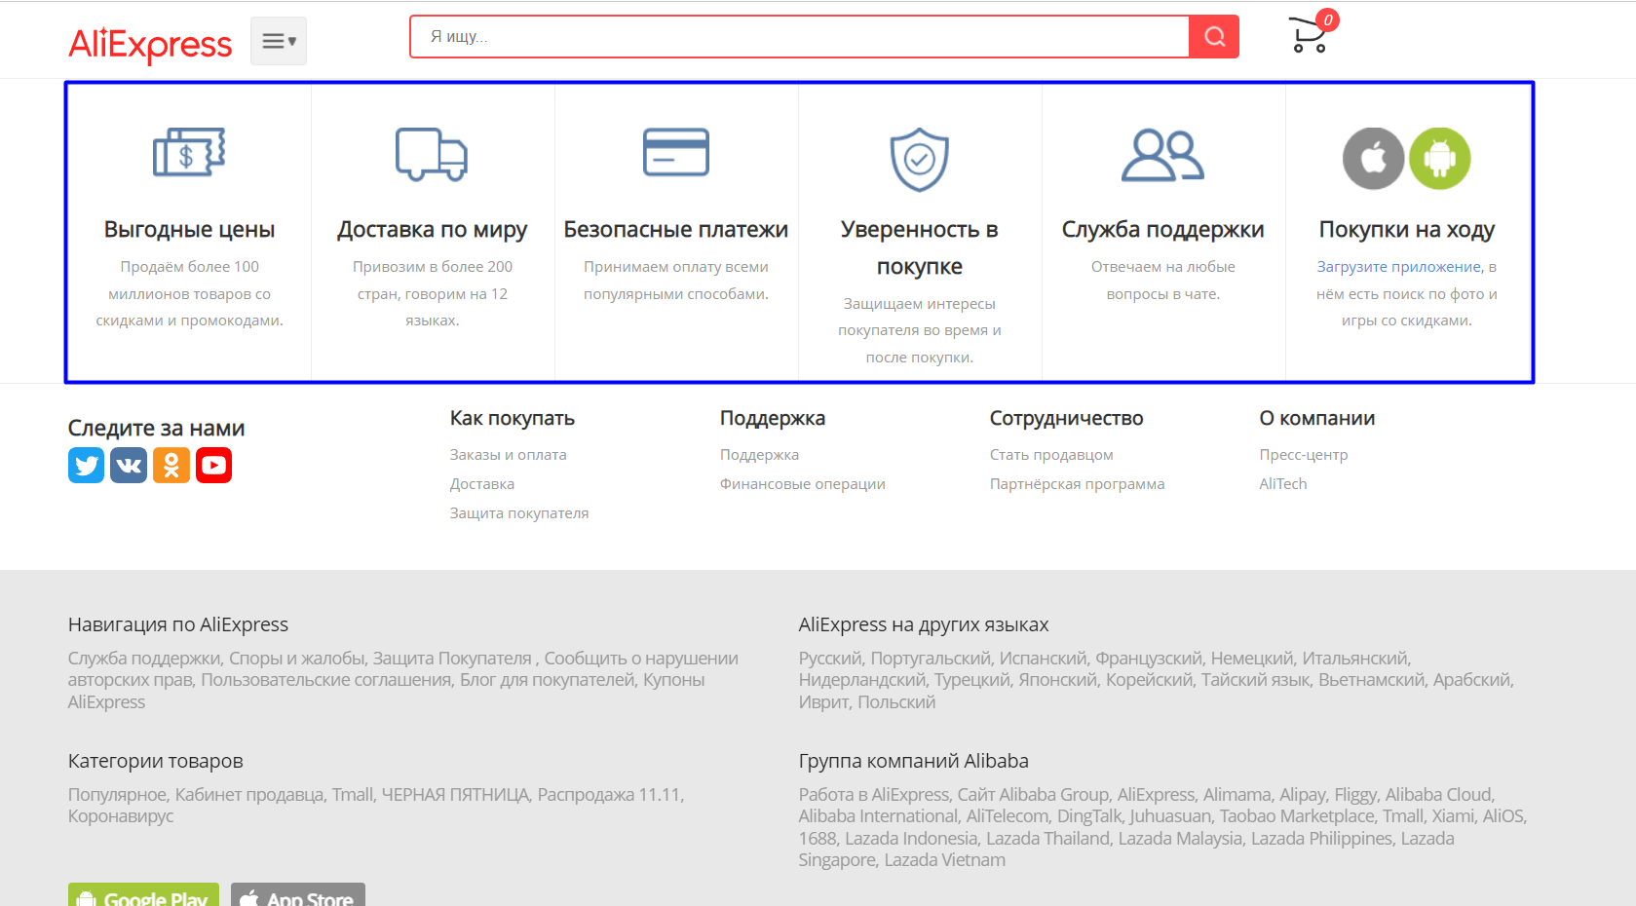Follow the Загрузите приложение link
This screenshot has height=906, width=1636.
[1398, 267]
